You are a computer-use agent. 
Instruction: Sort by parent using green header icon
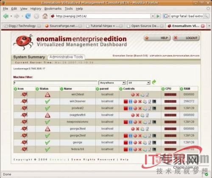[x=98, y=89]
